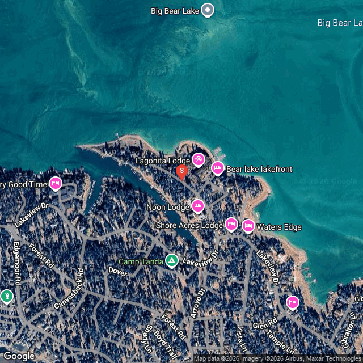Click the red S marker pin
The image size is (363, 363).
(181, 172)
